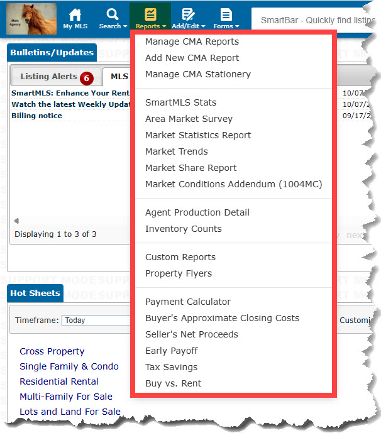Click the Hot Sheets panel header
This screenshot has width=381, height=433.
coord(35,293)
